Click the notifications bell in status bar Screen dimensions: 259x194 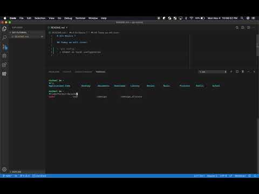click(255, 176)
